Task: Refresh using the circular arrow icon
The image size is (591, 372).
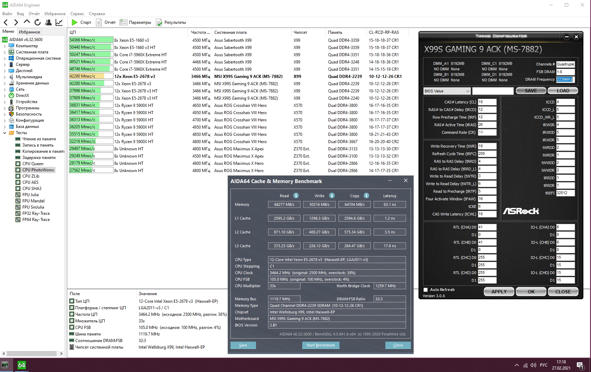Action: 38,22
